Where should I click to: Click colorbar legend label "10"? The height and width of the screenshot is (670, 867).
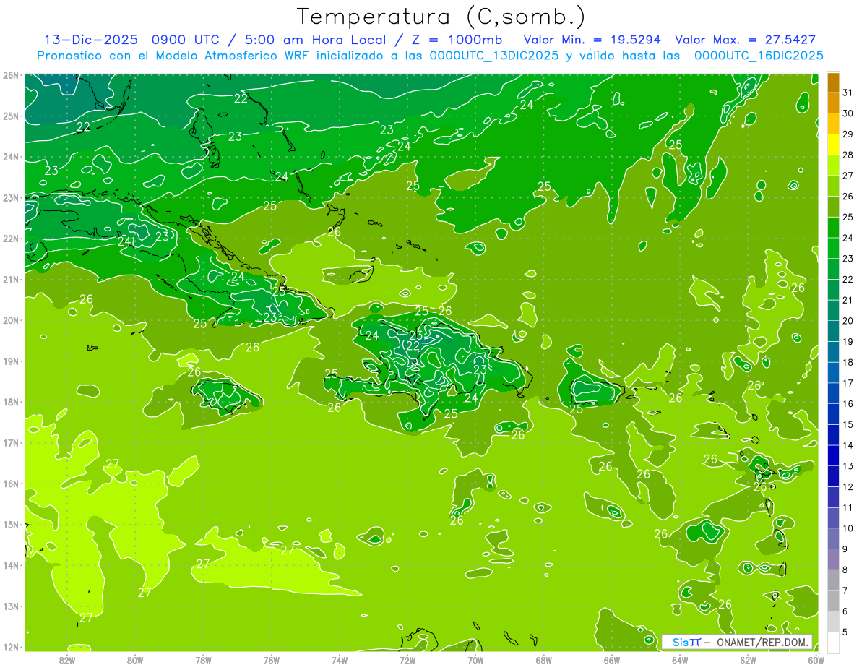[x=848, y=528]
